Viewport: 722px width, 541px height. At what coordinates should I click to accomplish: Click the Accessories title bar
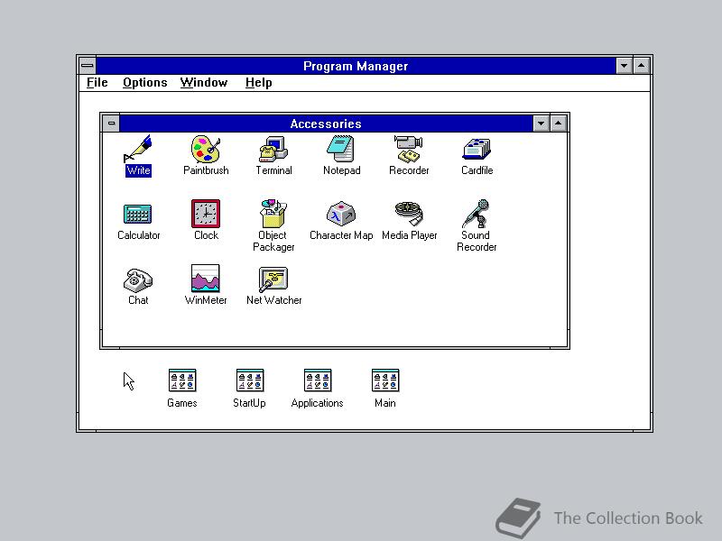pyautogui.click(x=326, y=124)
